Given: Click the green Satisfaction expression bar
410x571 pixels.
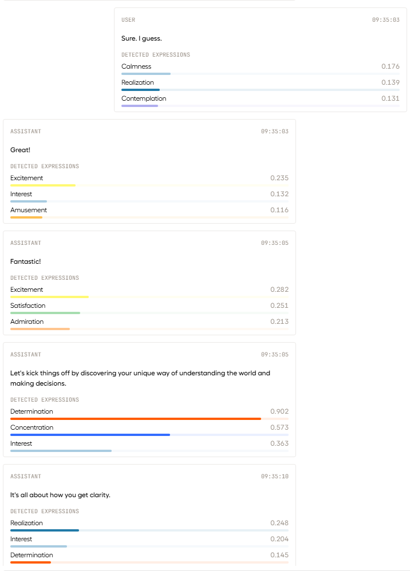Looking at the screenshot, I should (149, 313).
